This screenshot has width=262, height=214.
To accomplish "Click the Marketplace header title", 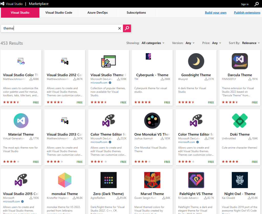I will 39,4.
